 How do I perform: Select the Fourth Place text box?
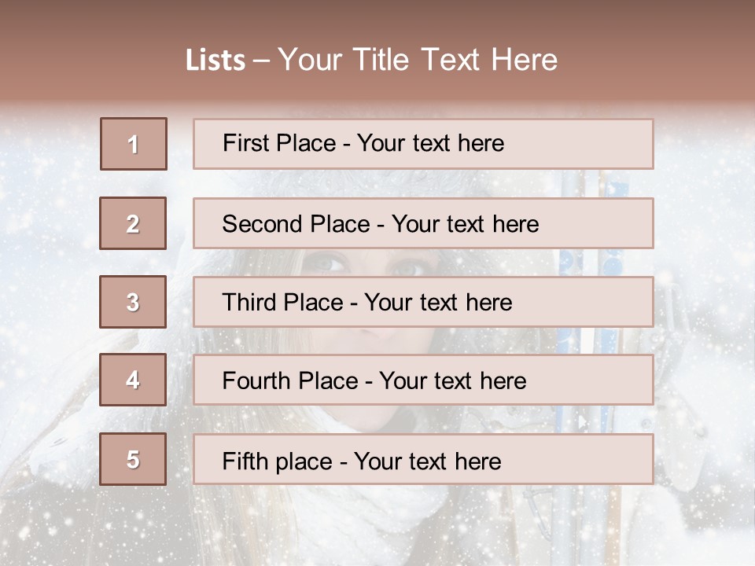click(x=423, y=380)
